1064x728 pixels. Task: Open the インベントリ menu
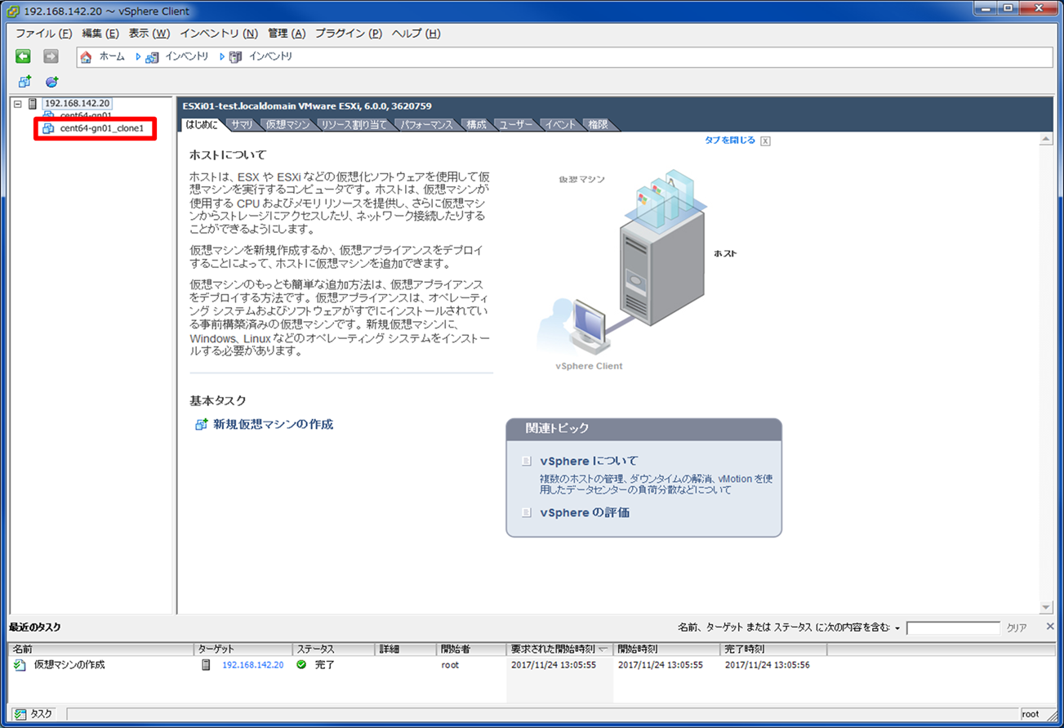(x=219, y=33)
